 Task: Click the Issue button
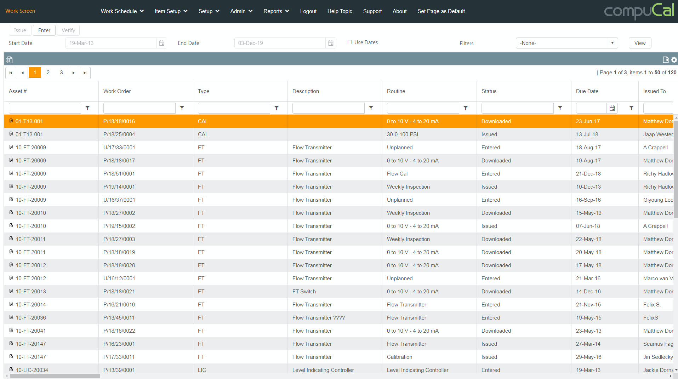[20, 30]
